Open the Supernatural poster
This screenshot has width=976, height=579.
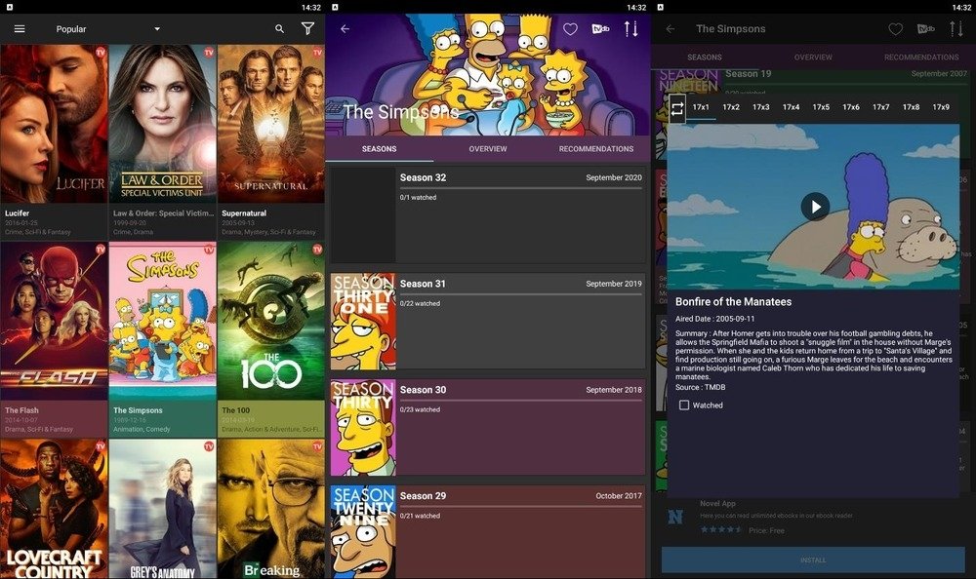[271, 124]
